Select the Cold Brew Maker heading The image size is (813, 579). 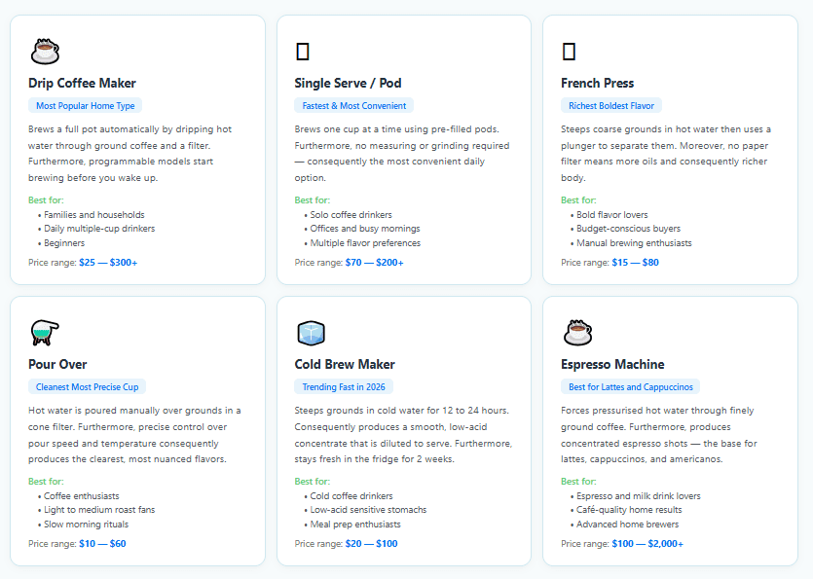pyautogui.click(x=345, y=364)
